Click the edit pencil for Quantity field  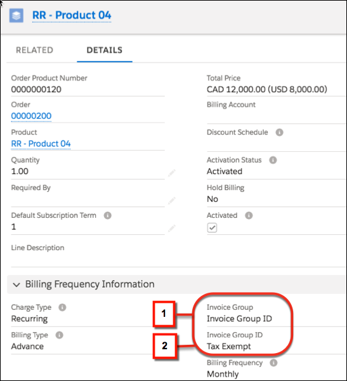[x=172, y=173]
